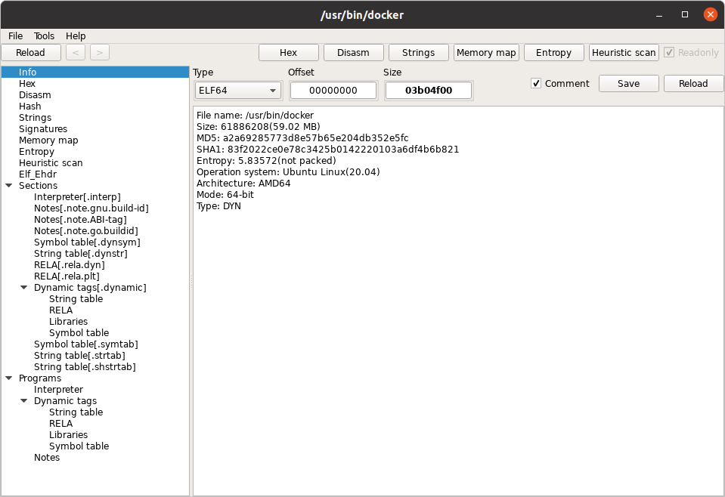Screen dimensions: 725x497
Task: Collapse the Sections tree node
Action: [x=9, y=186]
